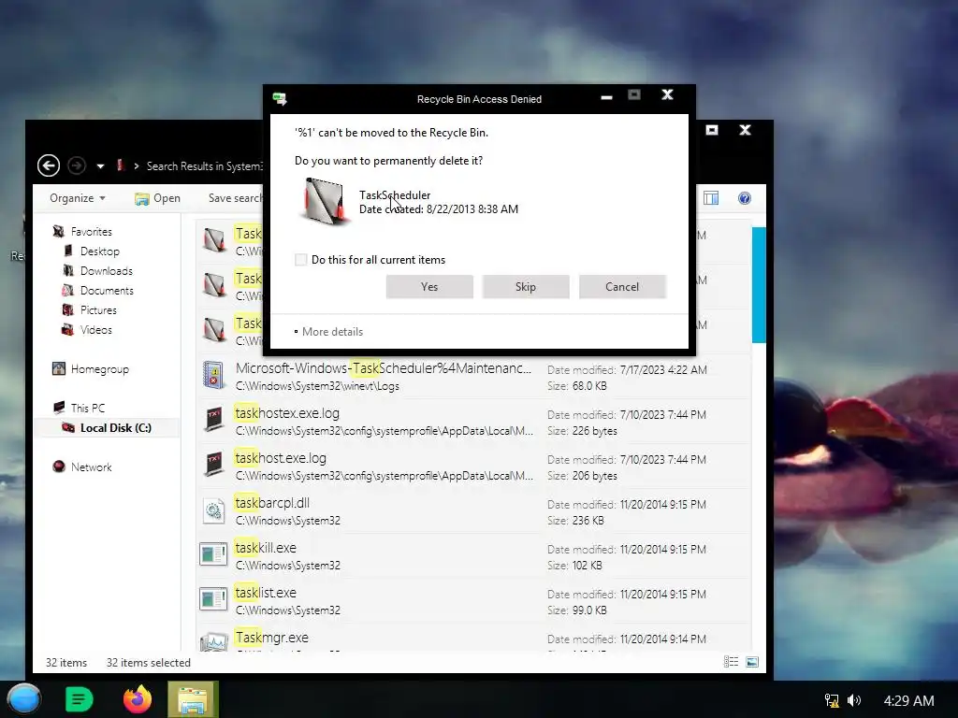Select Taskmgr.exe file
This screenshot has width=958, height=718.
[473, 639]
